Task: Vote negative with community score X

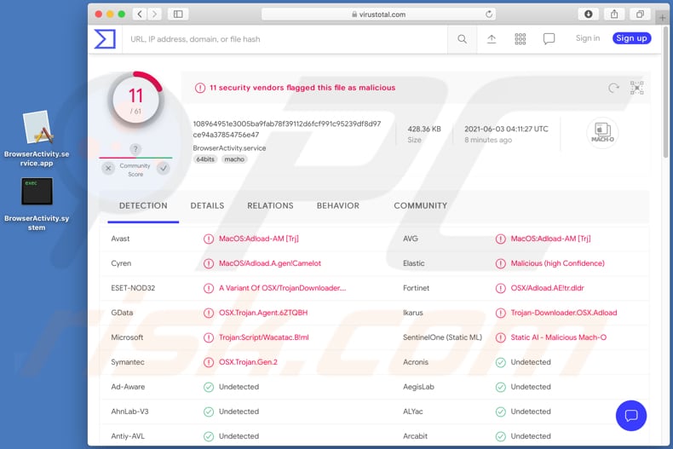Action: [108, 168]
